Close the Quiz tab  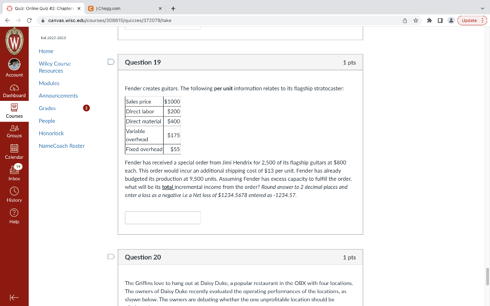tap(79, 9)
